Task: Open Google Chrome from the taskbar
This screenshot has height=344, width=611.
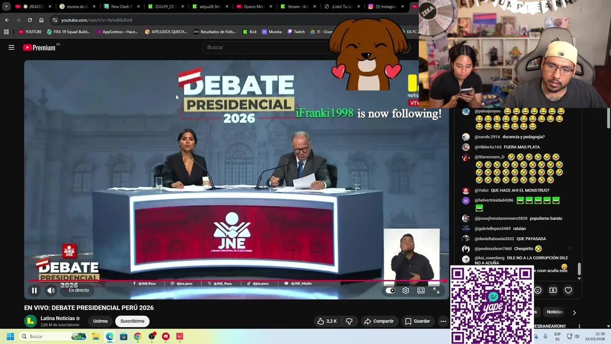Action: click(x=137, y=336)
